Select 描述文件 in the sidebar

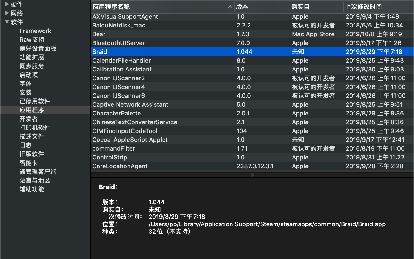pos(32,136)
